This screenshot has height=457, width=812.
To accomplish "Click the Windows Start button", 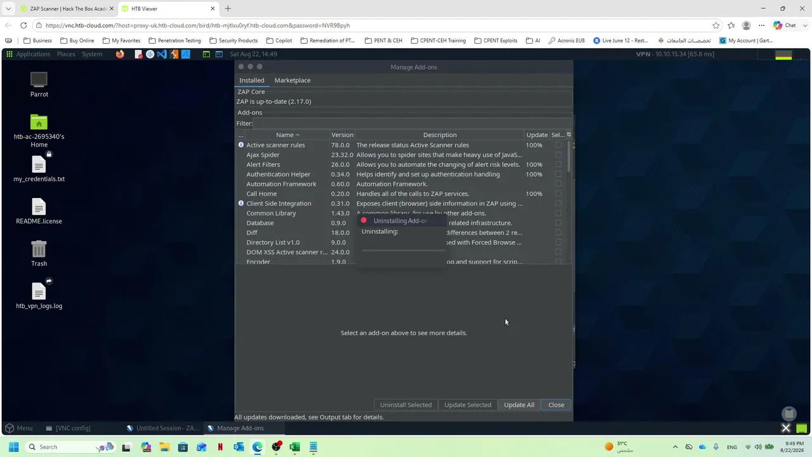I will (13, 447).
